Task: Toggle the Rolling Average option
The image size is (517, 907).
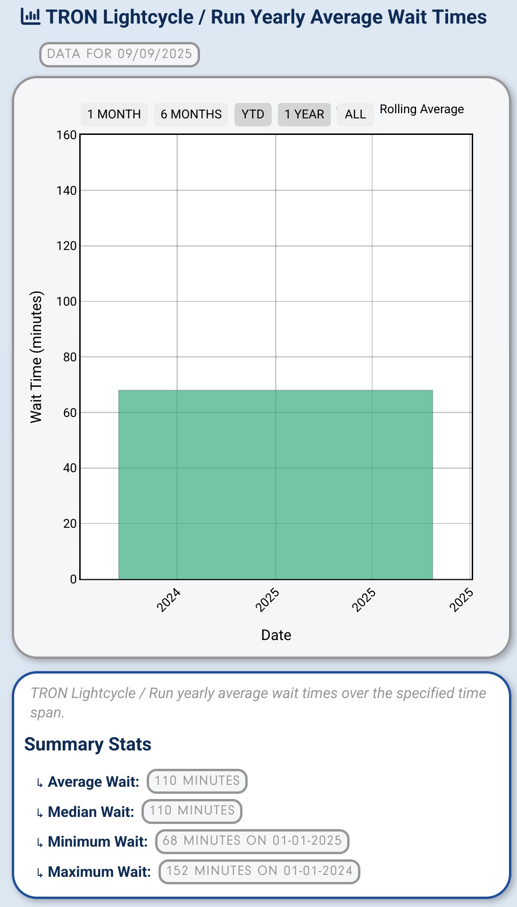Action: (x=422, y=109)
